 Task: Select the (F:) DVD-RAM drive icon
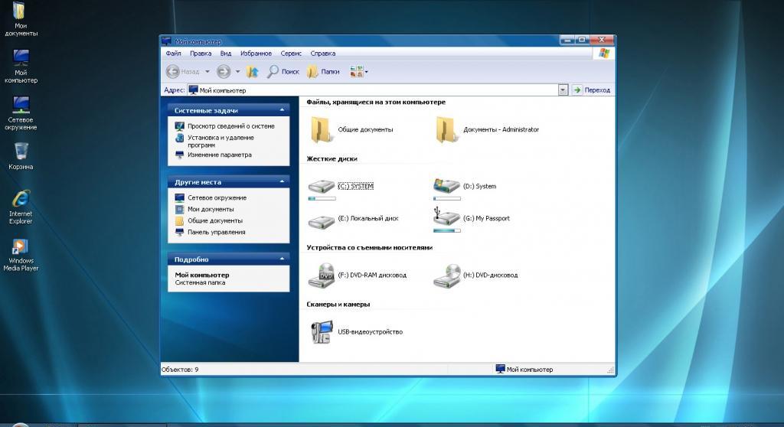point(321,274)
